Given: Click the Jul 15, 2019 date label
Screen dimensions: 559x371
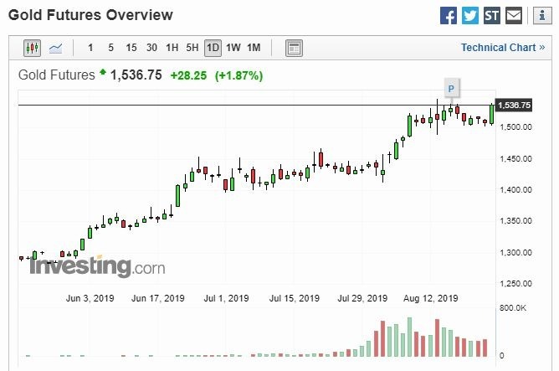Looking at the screenshot, I should [294, 298].
